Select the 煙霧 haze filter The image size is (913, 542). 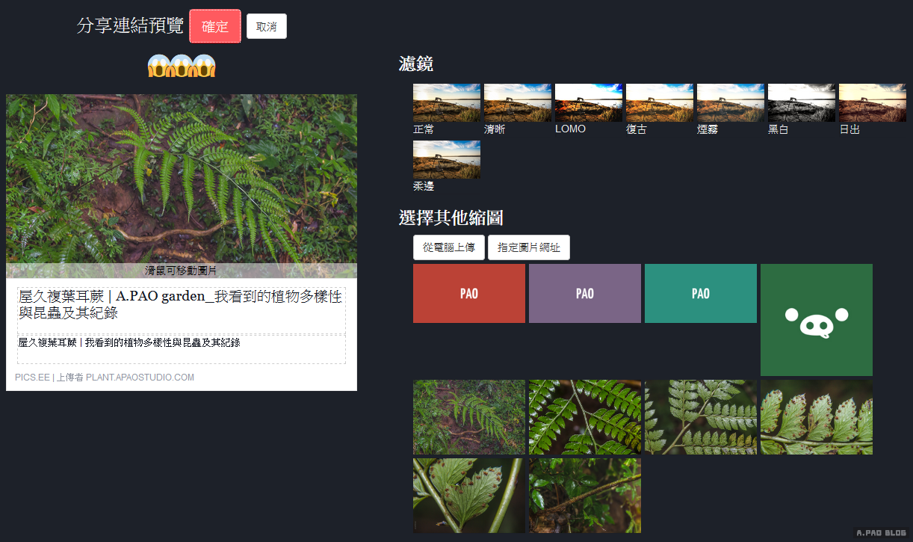(x=730, y=102)
